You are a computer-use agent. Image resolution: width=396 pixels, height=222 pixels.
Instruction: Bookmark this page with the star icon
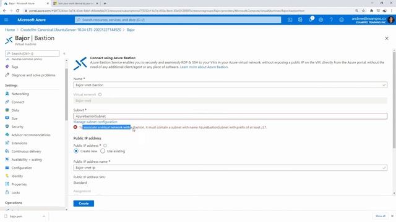[x=363, y=10]
